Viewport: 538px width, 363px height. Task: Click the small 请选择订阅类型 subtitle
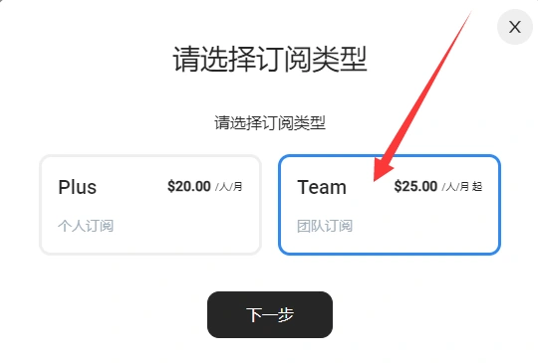270,122
